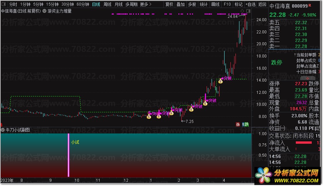Switch to 1分钟 period
The image size is (324, 186).
click(25, 4)
